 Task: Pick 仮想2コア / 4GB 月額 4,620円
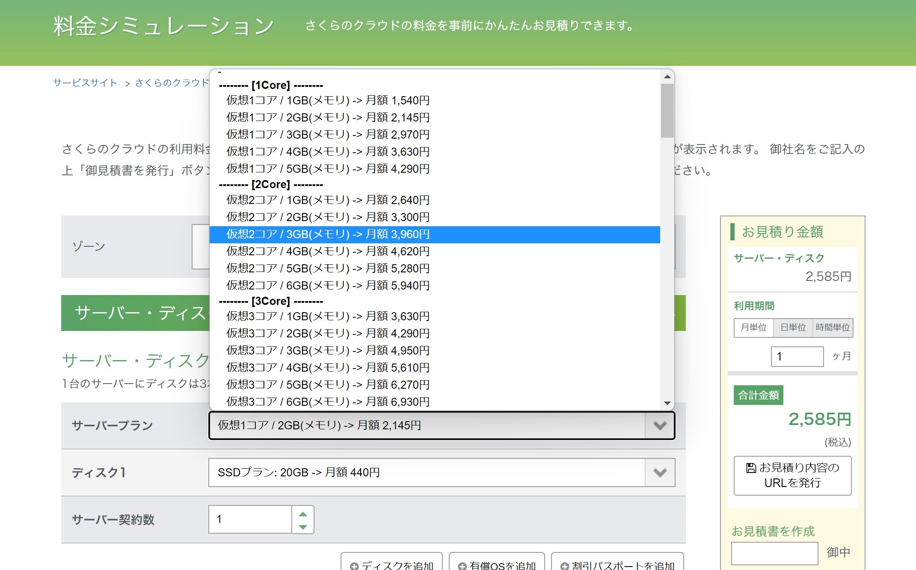coord(435,251)
